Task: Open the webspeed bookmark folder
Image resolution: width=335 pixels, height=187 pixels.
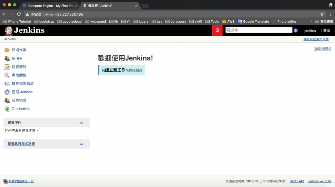Action: click(x=96, y=21)
